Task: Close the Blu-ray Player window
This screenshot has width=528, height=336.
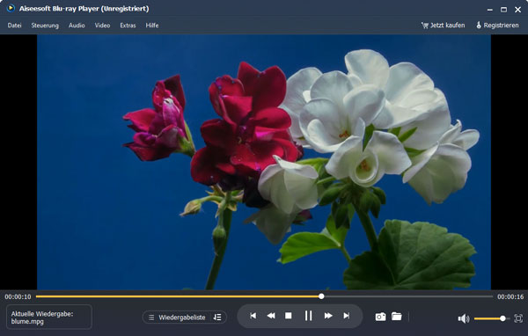Action: [518, 10]
